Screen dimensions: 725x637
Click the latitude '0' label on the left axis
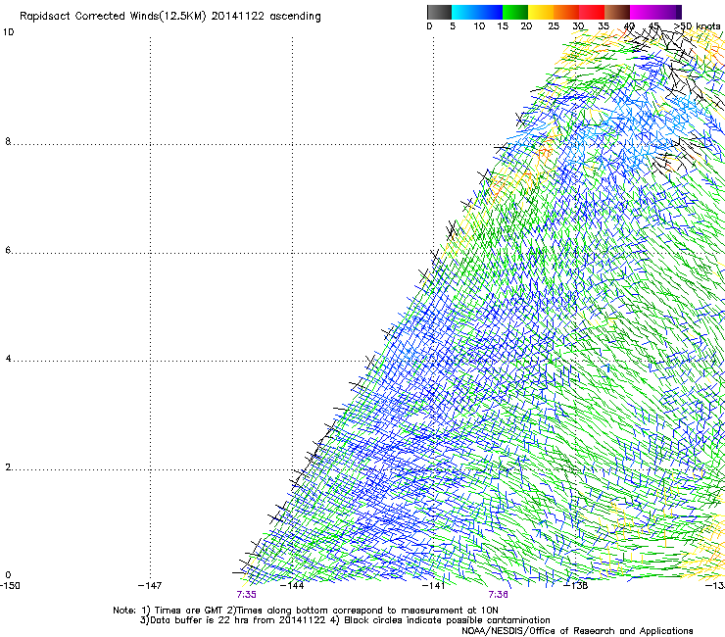click(8, 575)
